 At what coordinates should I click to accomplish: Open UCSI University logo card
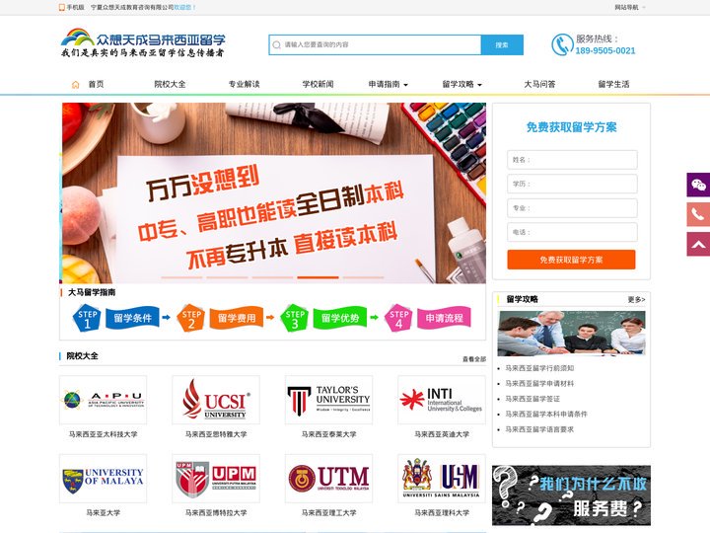point(216,400)
